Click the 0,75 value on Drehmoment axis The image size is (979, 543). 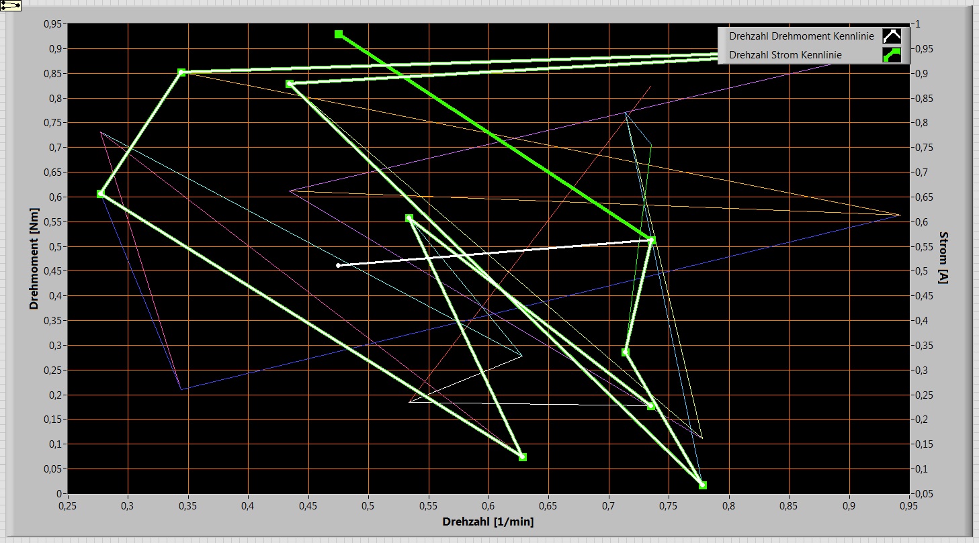(54, 123)
